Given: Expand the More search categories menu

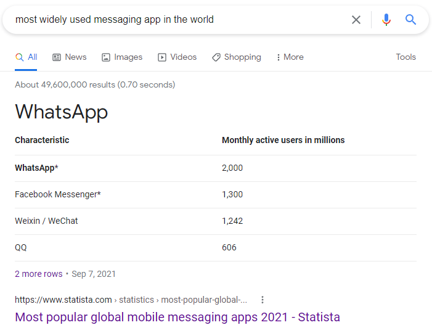Looking at the screenshot, I should [290, 57].
